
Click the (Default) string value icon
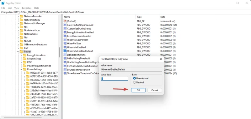point(65,21)
